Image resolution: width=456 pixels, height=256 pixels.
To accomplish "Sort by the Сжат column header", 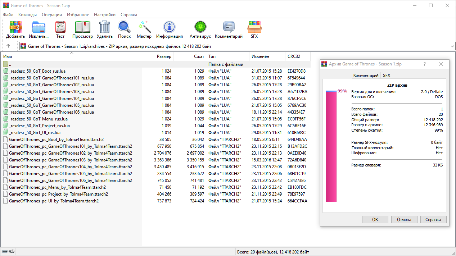I will (x=190, y=56).
